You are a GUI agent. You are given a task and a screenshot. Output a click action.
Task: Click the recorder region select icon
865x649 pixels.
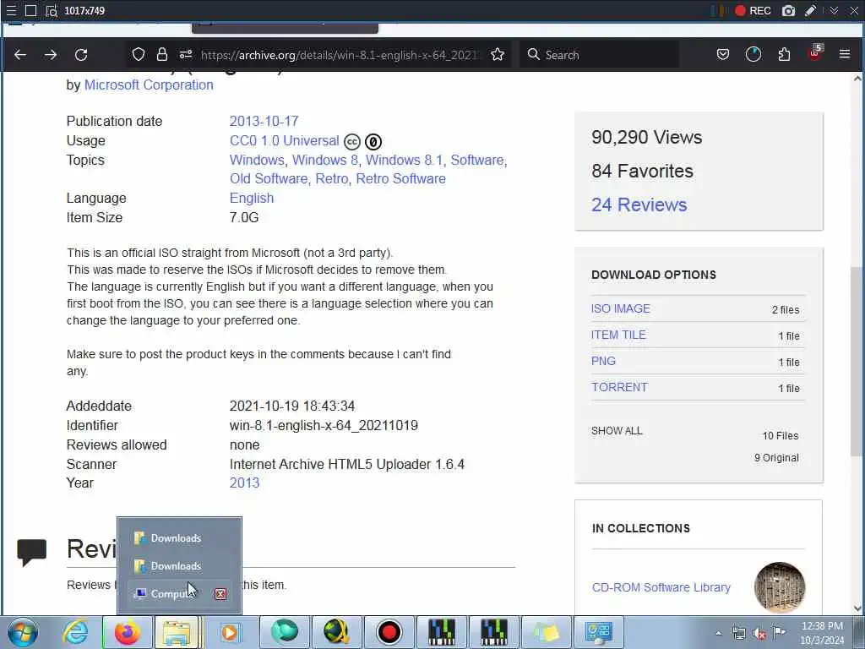(x=52, y=10)
